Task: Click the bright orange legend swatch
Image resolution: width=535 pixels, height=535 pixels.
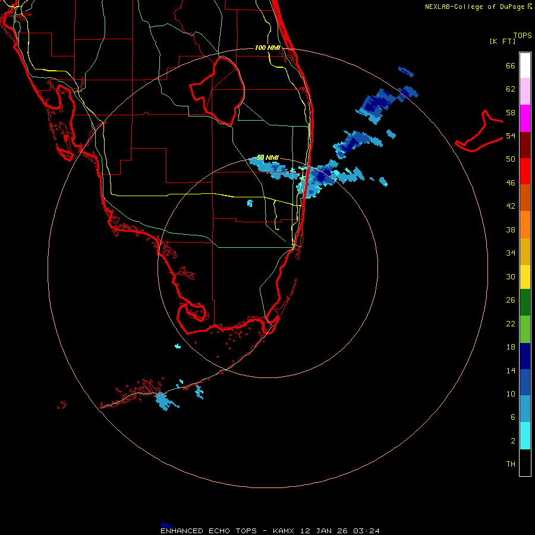Action: [x=525, y=225]
